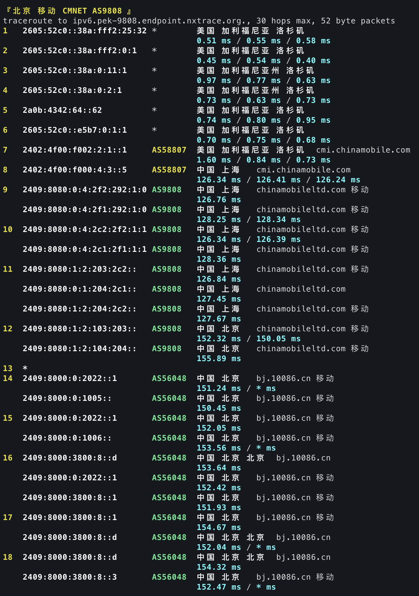Click the latency value 152.04 ms
This screenshot has width=419, height=596.
[x=219, y=547]
